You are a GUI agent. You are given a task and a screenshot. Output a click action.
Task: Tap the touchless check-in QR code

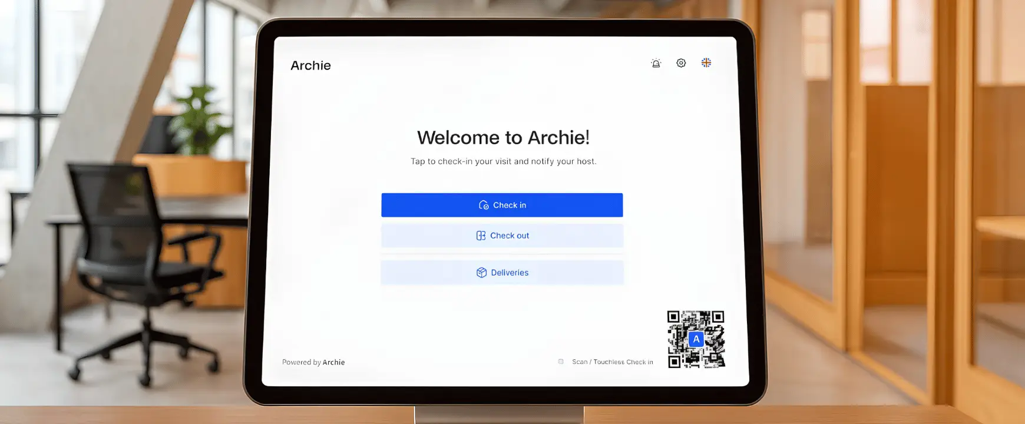tap(696, 339)
